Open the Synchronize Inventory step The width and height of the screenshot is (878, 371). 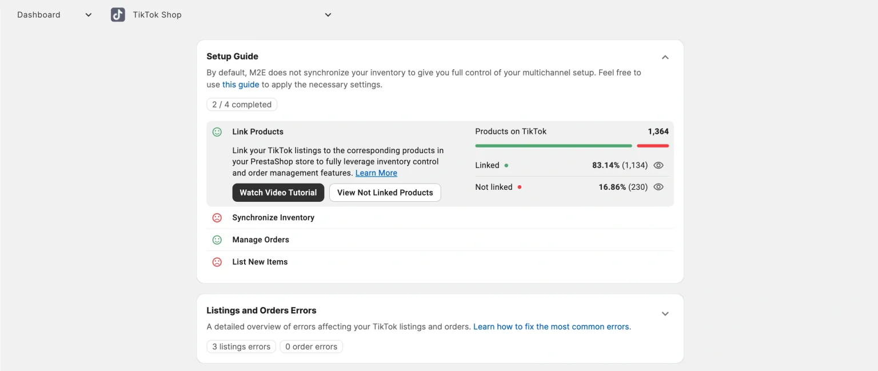pyautogui.click(x=273, y=218)
